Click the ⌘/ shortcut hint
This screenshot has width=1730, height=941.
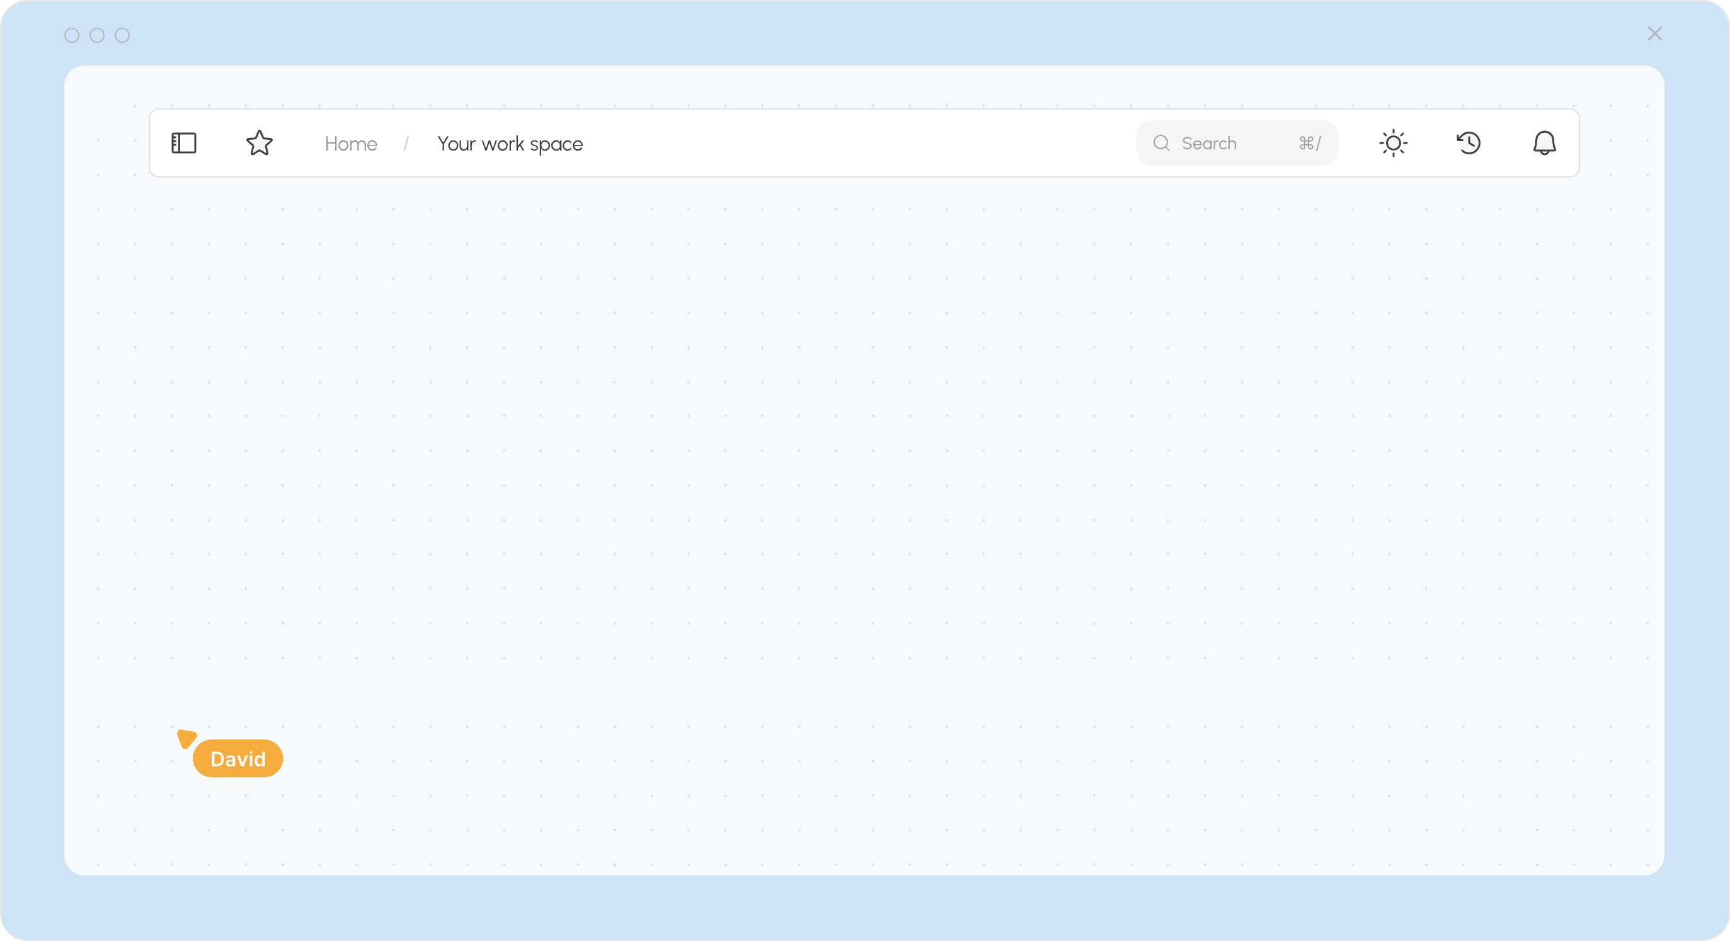click(x=1310, y=143)
